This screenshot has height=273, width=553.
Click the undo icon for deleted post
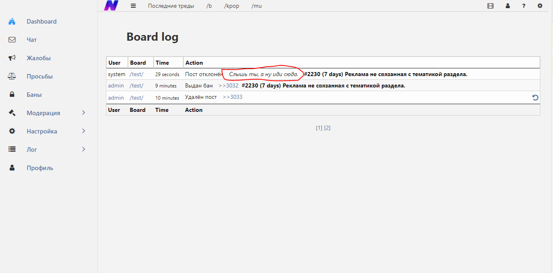(535, 98)
